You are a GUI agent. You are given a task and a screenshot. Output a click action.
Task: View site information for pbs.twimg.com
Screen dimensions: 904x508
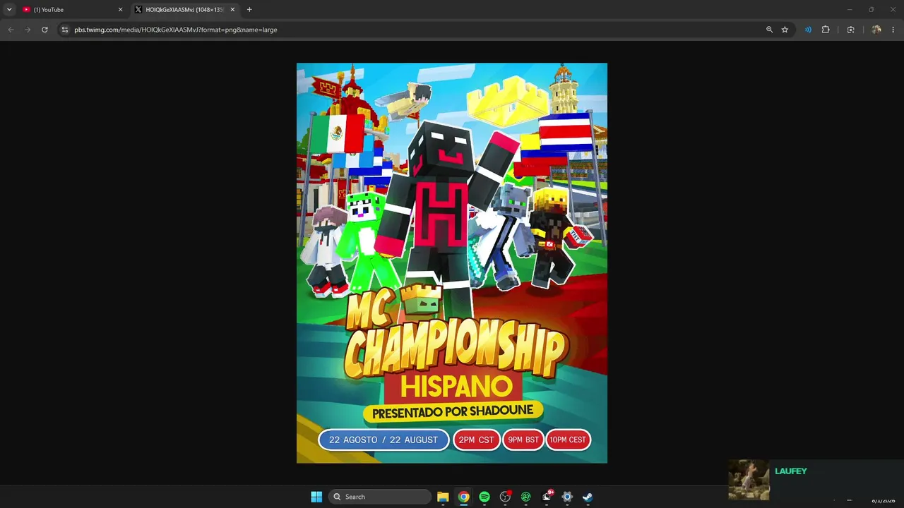tap(64, 30)
